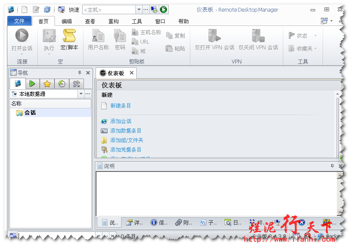The width and height of the screenshot is (352, 247).
Task: Switch to the 首页 ribbon tab
Action: pos(43,21)
